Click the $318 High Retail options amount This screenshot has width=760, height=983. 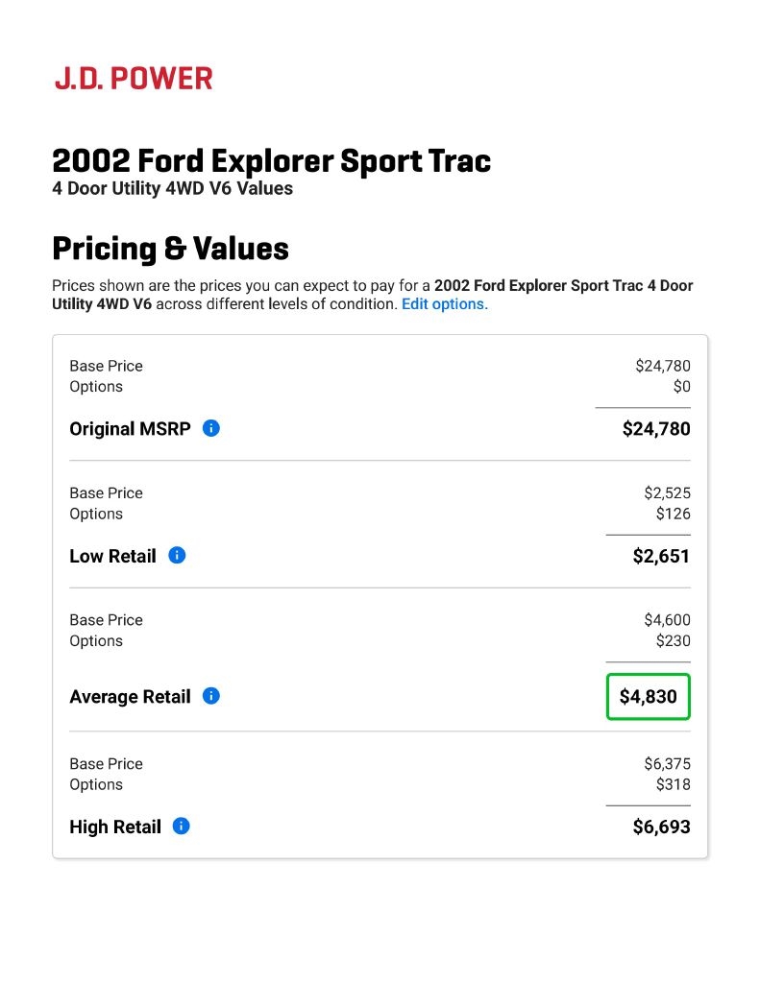point(673,784)
